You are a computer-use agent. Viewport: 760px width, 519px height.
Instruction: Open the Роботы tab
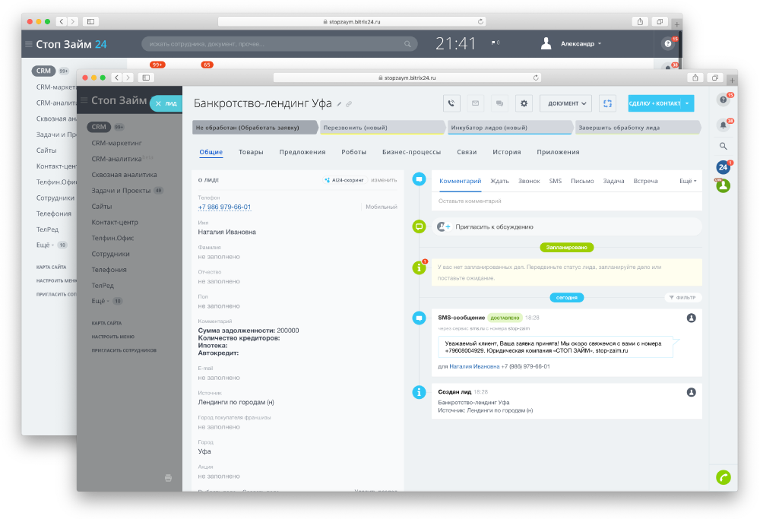pos(354,152)
